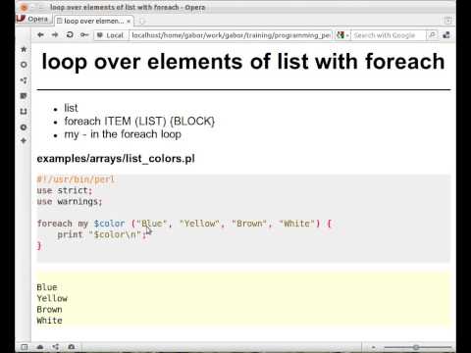Open Bookmarks star panel in sidebar
Screen dimensions: 471x353
pos(24,49)
